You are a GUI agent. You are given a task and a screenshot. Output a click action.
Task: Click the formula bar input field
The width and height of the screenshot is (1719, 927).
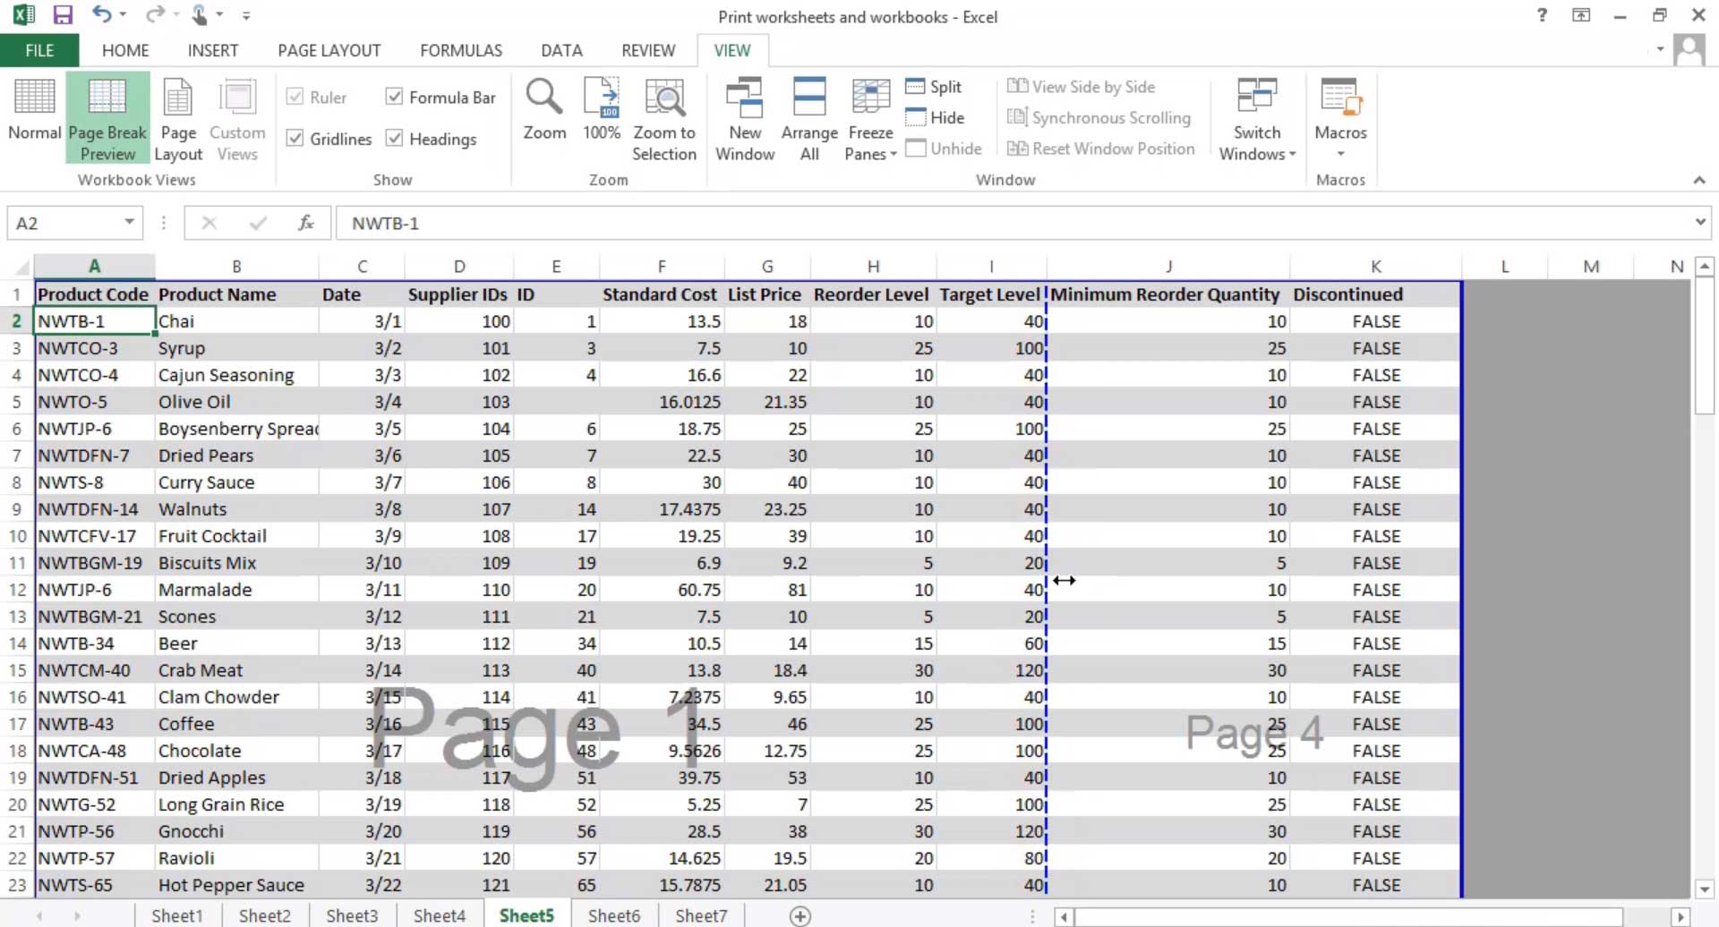[x=1013, y=223]
